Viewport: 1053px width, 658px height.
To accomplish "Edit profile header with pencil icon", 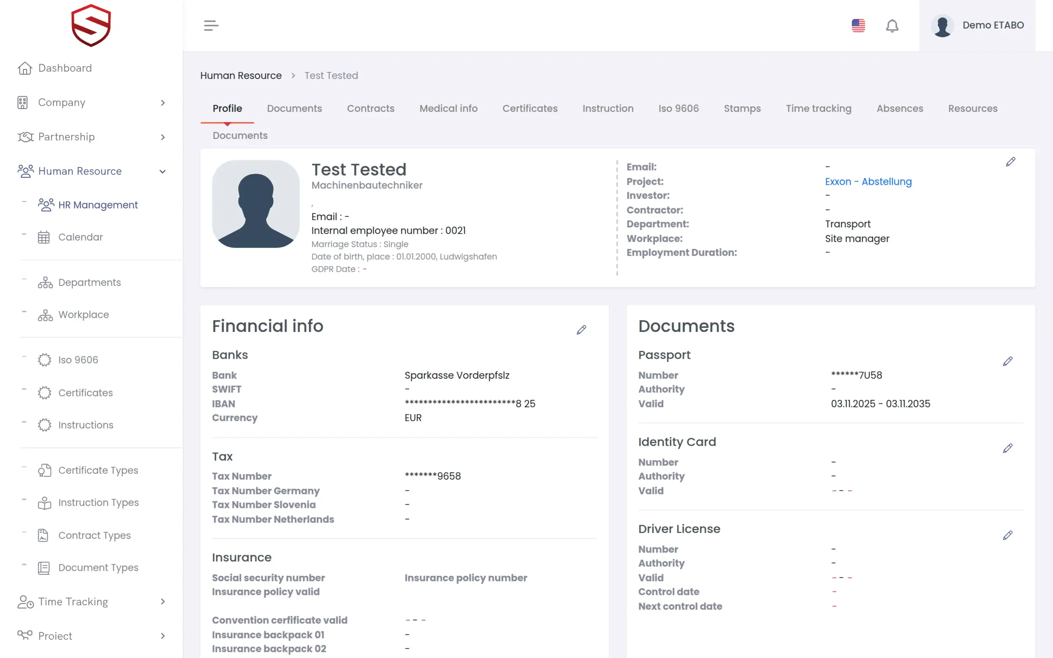I will [x=1010, y=162].
